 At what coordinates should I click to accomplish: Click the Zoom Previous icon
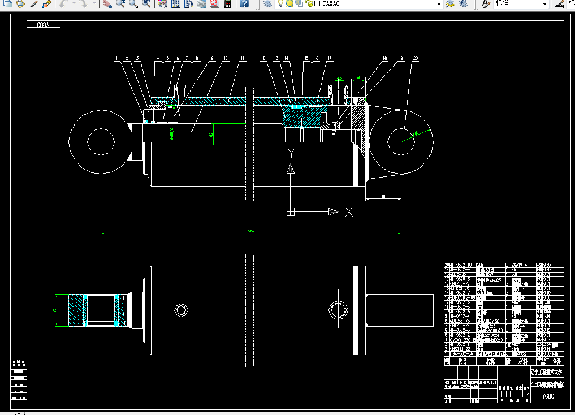point(146,3)
